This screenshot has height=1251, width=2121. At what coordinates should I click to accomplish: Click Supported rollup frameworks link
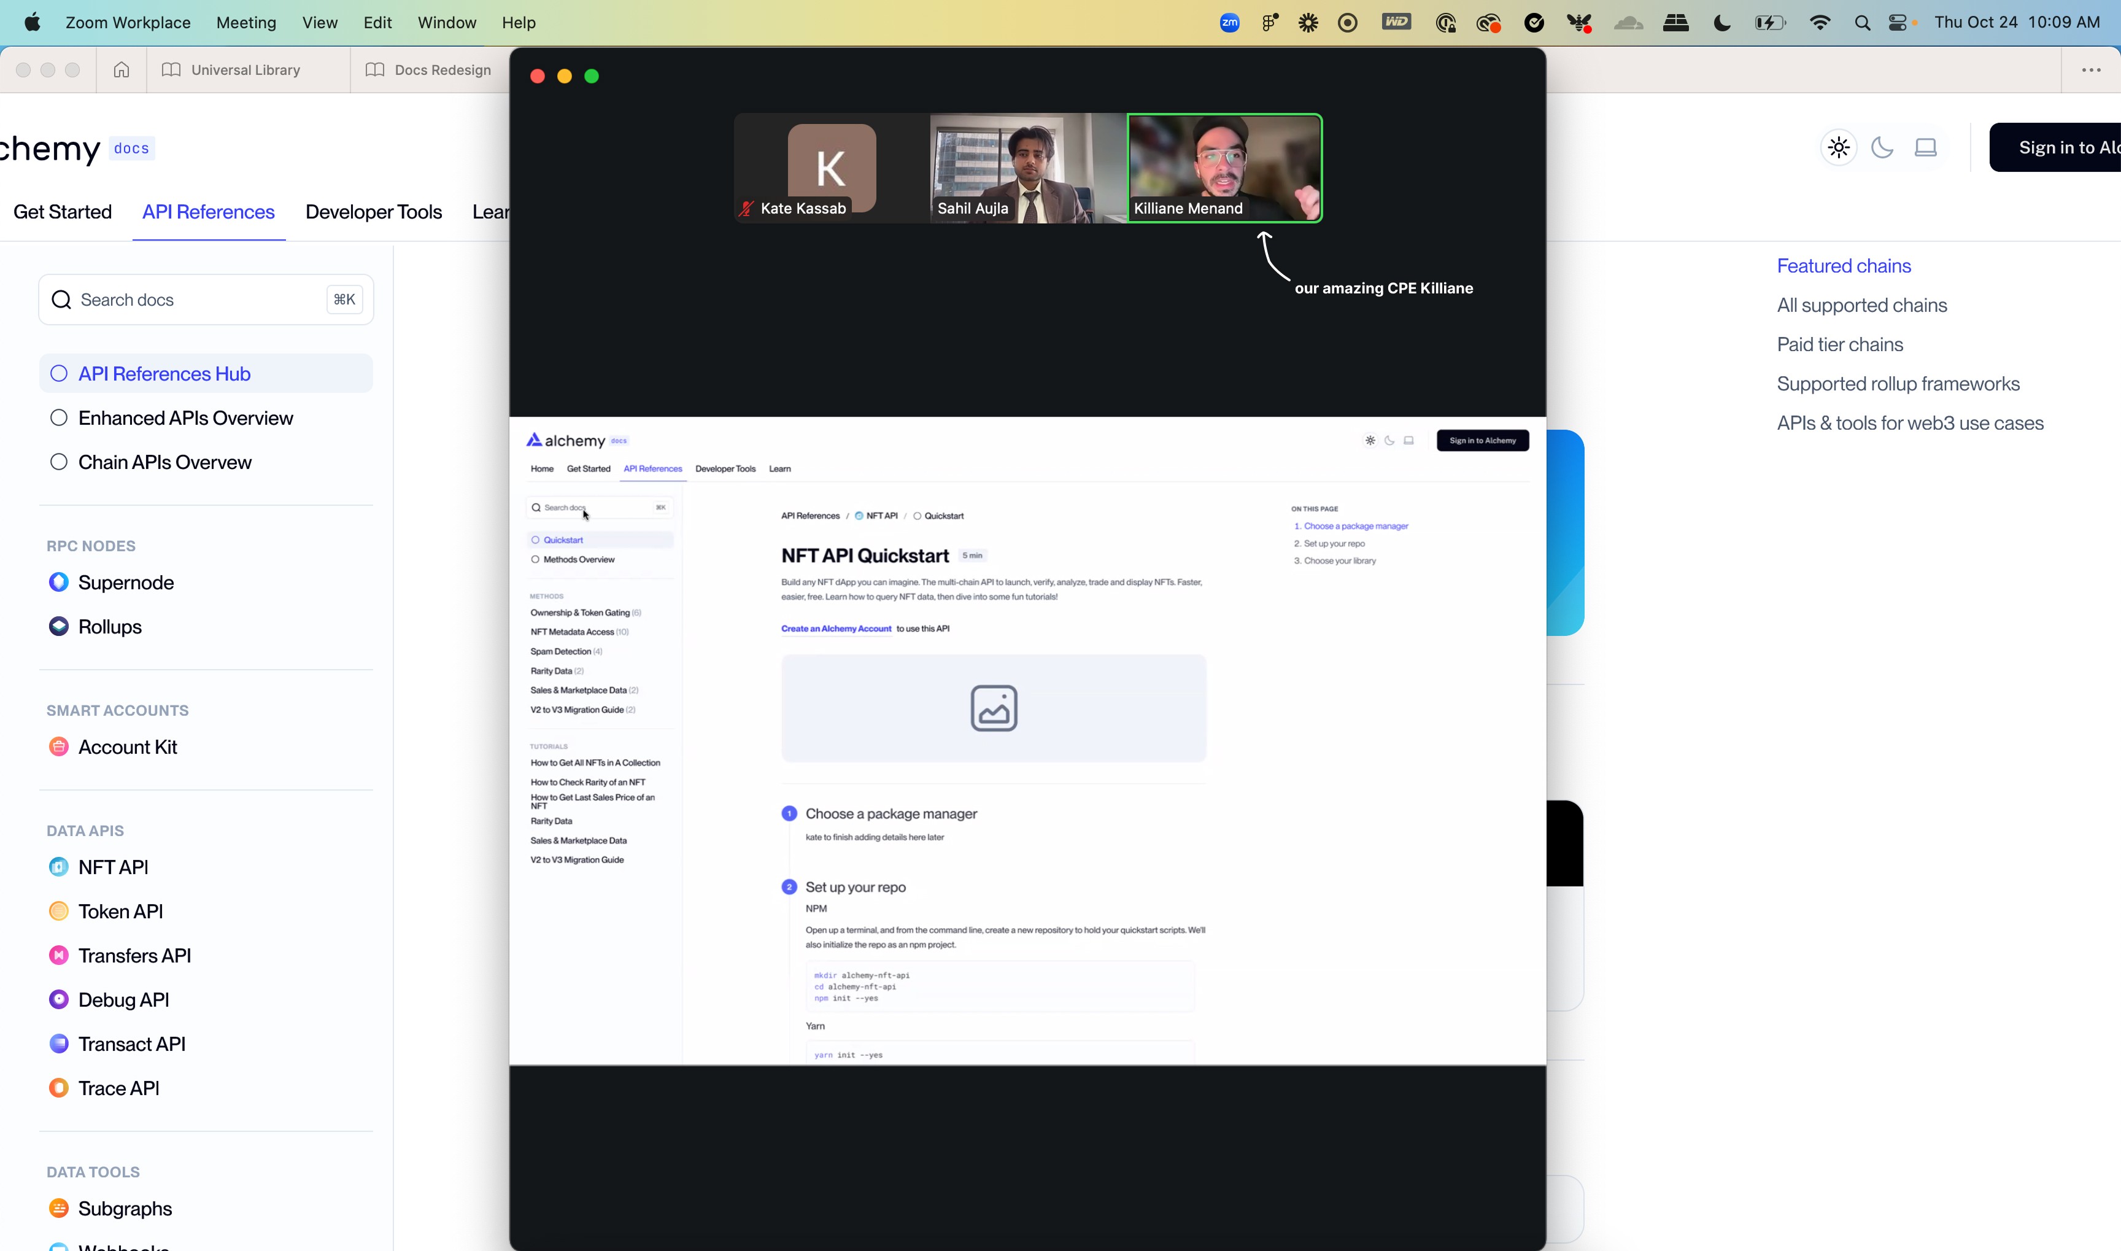click(1898, 384)
